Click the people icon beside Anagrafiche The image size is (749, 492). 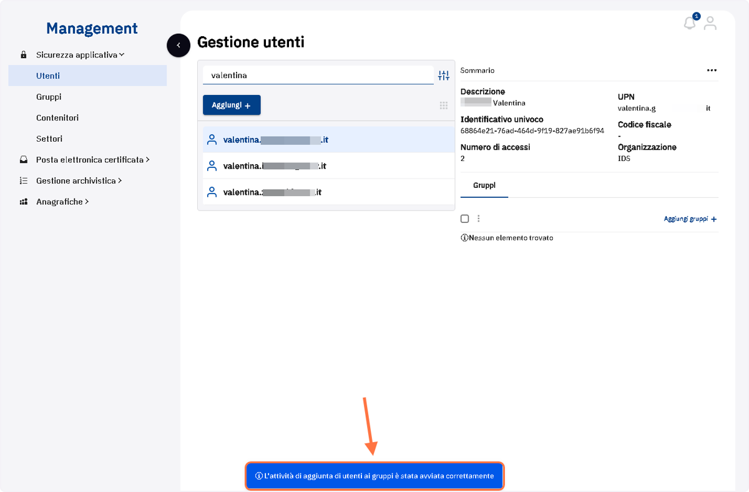[x=24, y=202]
